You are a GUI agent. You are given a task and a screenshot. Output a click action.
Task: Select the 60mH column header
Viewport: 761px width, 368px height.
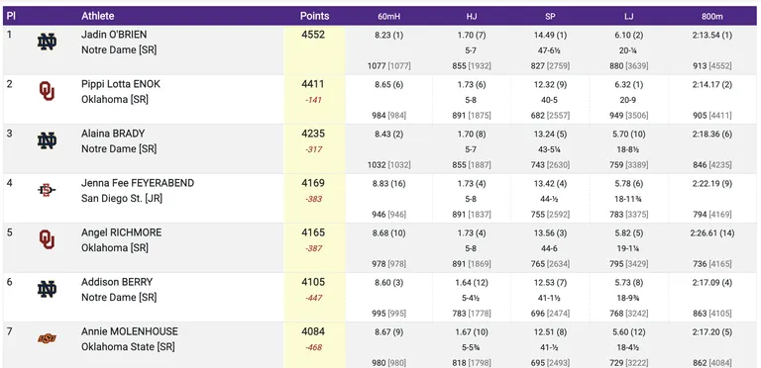pos(388,17)
